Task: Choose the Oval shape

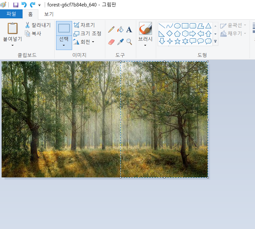Action: point(177,26)
